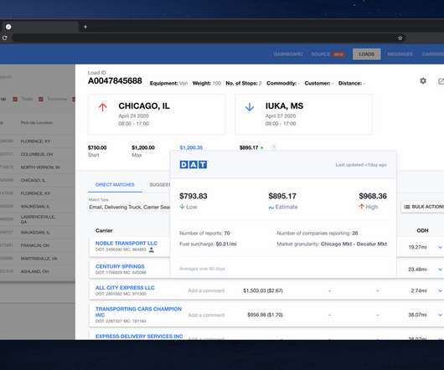Click the ALL CITY EXPRESS add-a-comment field

[x=206, y=290]
